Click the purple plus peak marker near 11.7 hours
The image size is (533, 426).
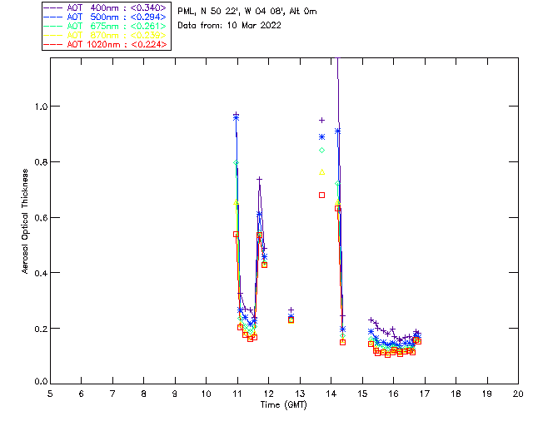(259, 179)
